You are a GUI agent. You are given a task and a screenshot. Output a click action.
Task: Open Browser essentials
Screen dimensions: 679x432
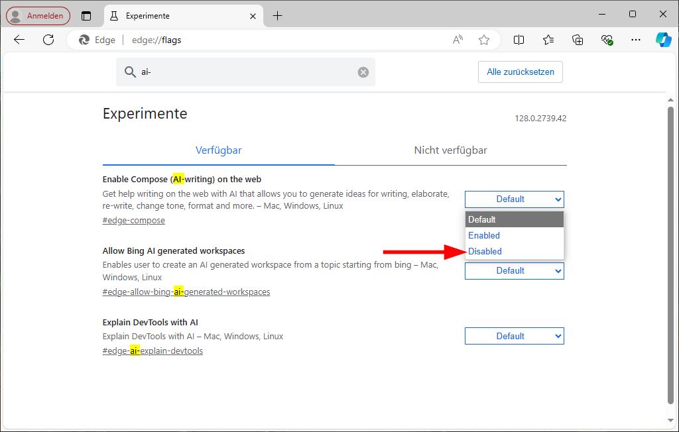[x=607, y=40]
